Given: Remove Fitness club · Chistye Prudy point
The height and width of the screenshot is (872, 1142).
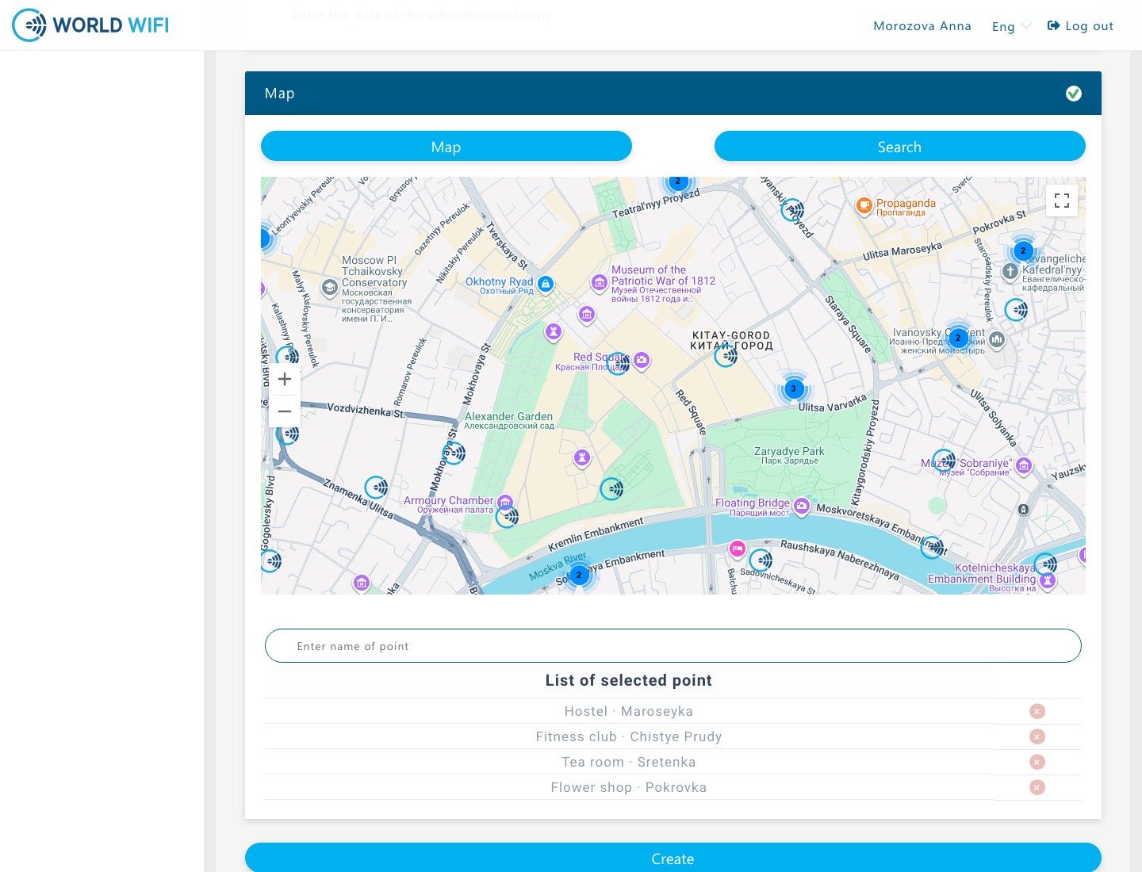Looking at the screenshot, I should coord(1037,736).
